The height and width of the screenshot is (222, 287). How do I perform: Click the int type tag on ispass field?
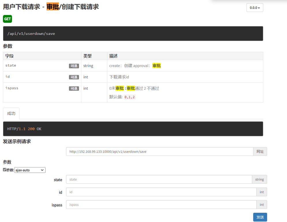click(262, 205)
